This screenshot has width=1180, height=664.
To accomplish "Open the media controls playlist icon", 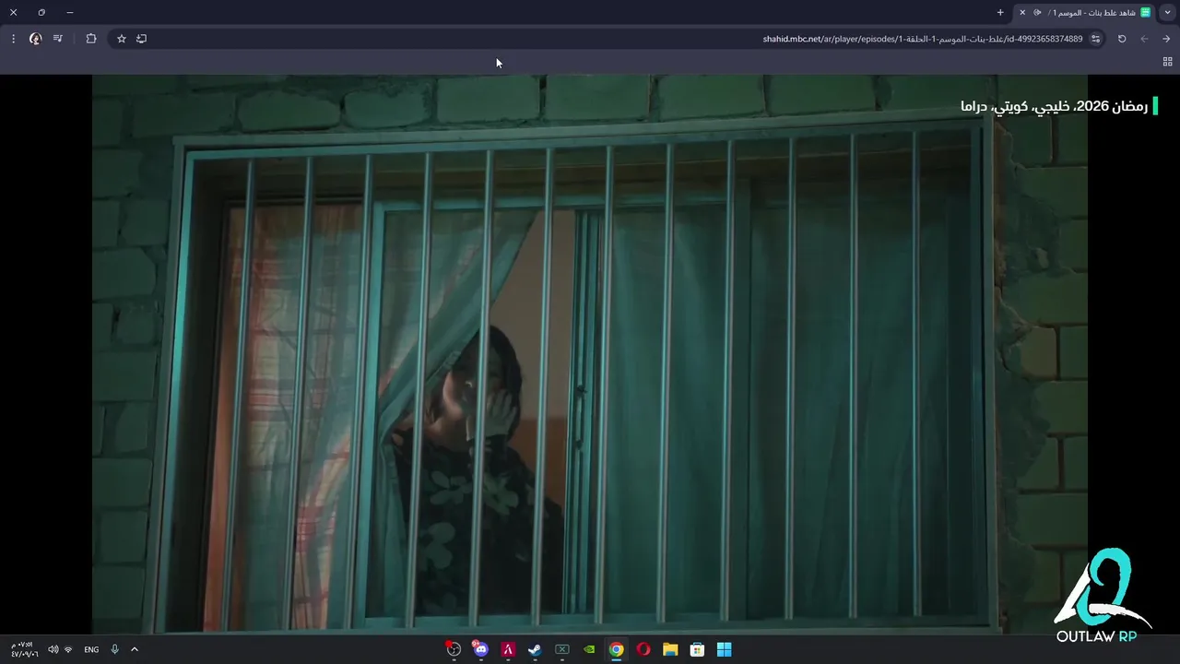I will (58, 39).
